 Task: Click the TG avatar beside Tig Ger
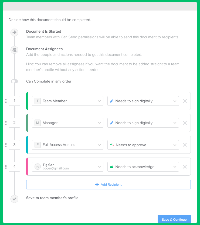38,166
